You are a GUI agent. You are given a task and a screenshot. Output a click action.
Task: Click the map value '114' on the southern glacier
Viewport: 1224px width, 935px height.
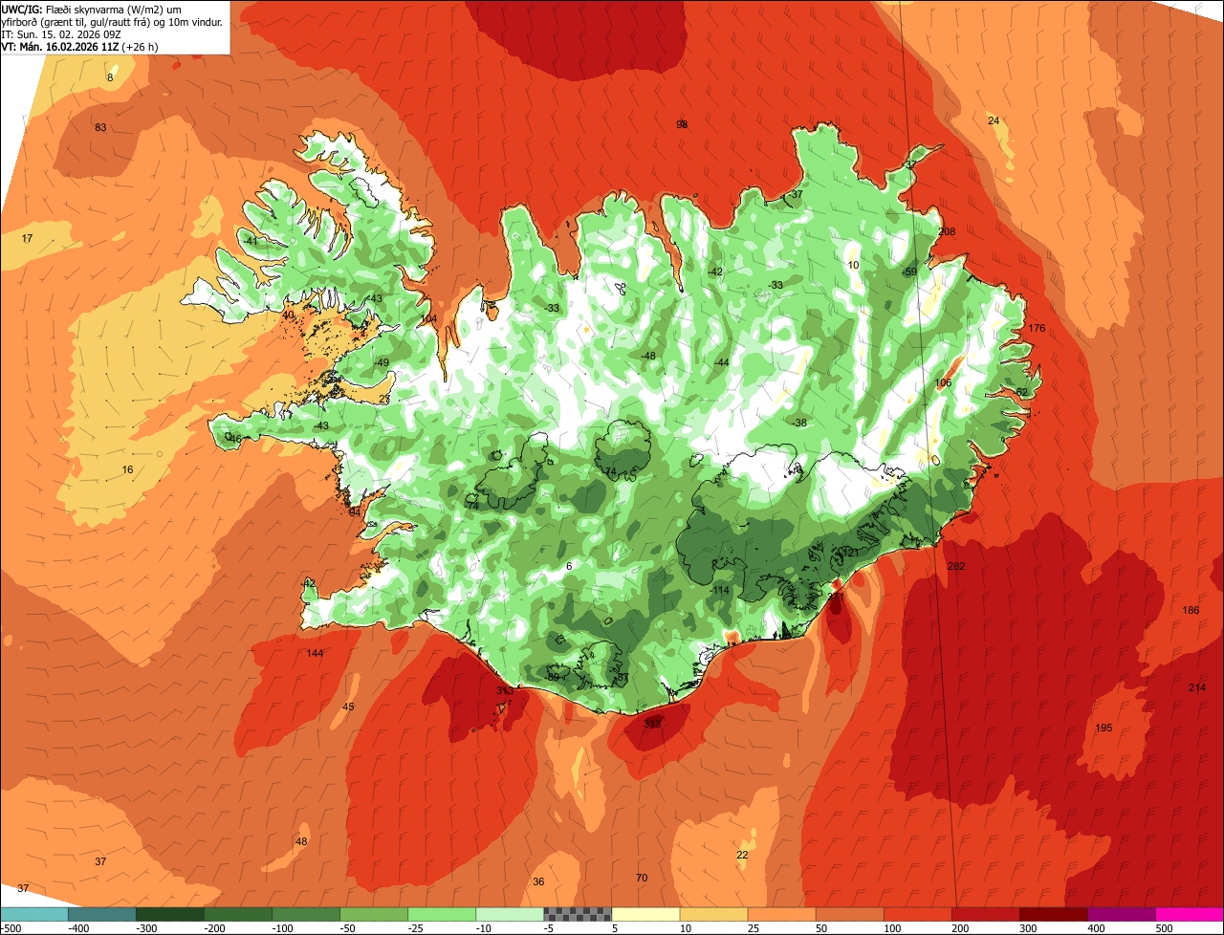[x=721, y=590]
